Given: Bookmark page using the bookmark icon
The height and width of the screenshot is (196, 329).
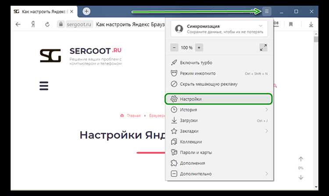Looking at the screenshot, I should click(x=291, y=24).
